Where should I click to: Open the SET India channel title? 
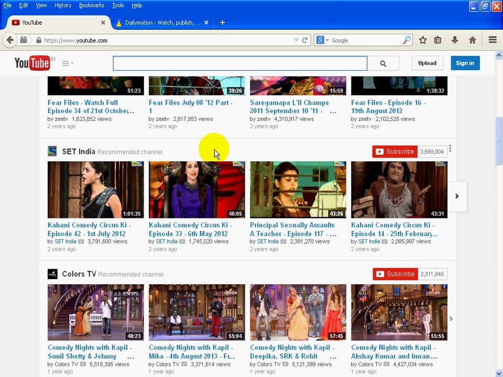(78, 151)
